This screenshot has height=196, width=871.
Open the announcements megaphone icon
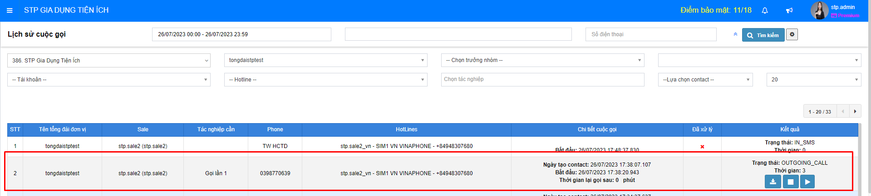click(789, 10)
